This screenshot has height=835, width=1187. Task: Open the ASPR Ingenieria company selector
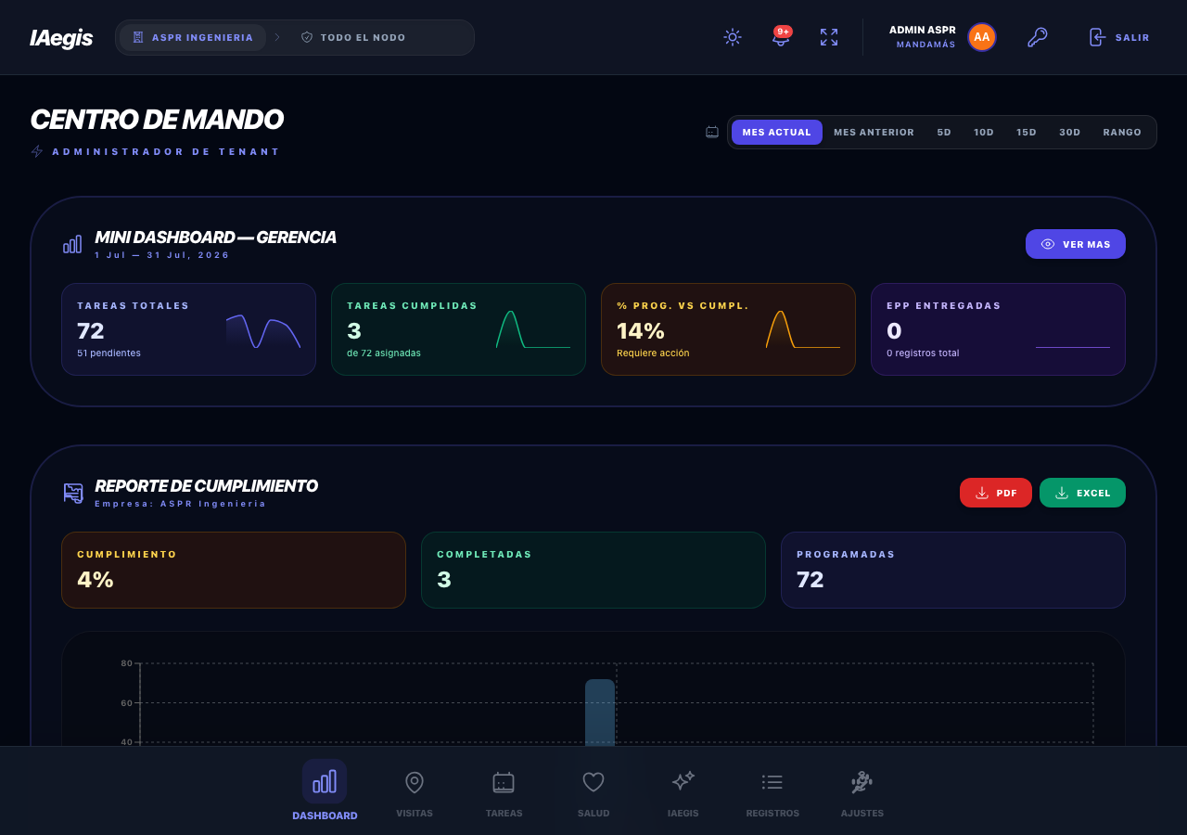tap(193, 37)
